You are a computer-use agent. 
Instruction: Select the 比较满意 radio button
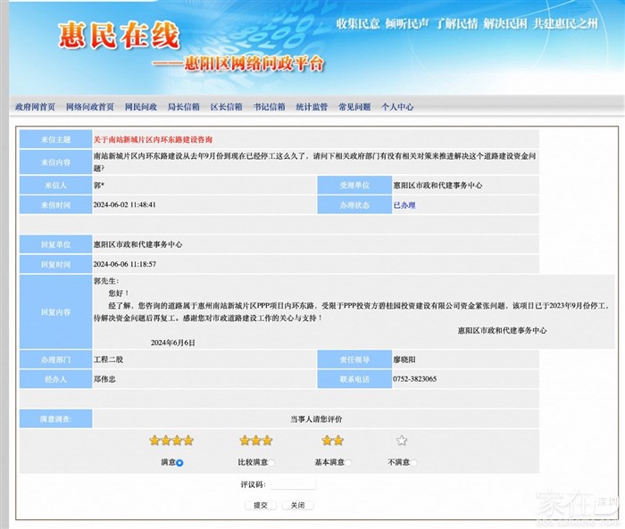click(x=272, y=463)
